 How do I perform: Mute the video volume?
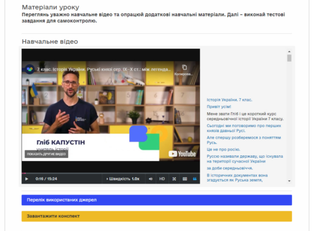(x=151, y=179)
